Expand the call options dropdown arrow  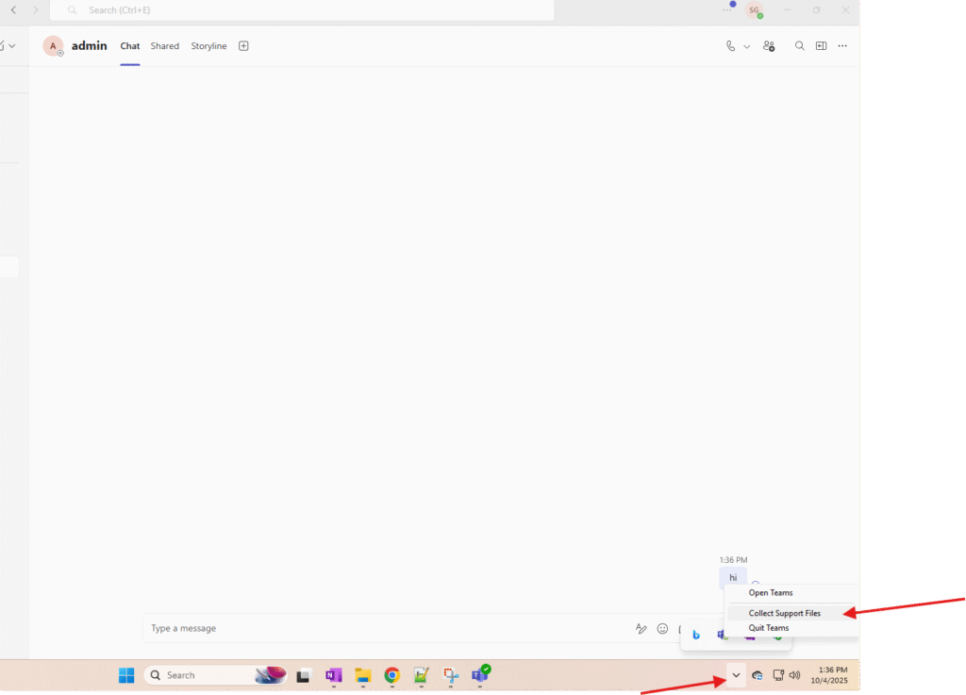click(x=746, y=46)
